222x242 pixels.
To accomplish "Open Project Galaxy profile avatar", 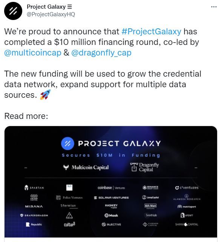I will click(13, 11).
